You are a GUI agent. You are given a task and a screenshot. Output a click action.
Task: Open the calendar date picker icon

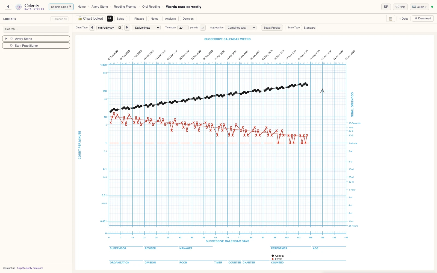point(120,28)
